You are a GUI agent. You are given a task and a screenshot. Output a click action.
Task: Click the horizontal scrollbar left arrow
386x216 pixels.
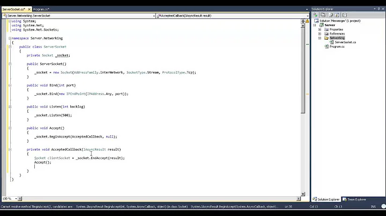click(20, 198)
